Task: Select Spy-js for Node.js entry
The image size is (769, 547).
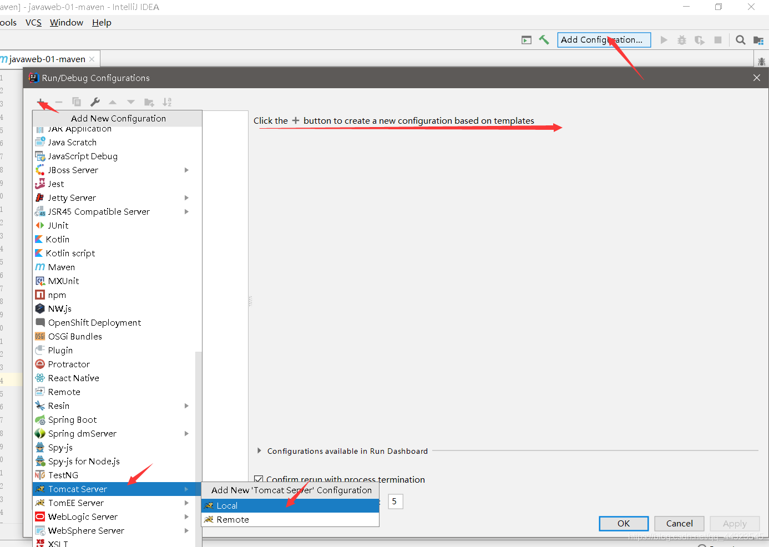Action: click(114, 461)
